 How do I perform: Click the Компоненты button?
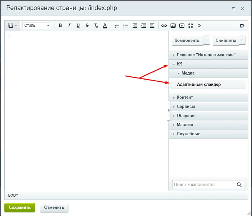pos(188,40)
